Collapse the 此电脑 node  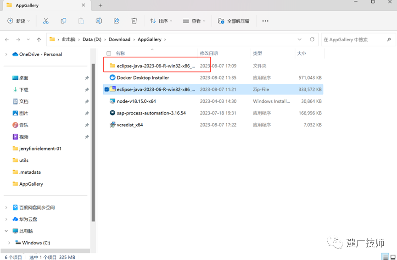[x=6, y=231]
